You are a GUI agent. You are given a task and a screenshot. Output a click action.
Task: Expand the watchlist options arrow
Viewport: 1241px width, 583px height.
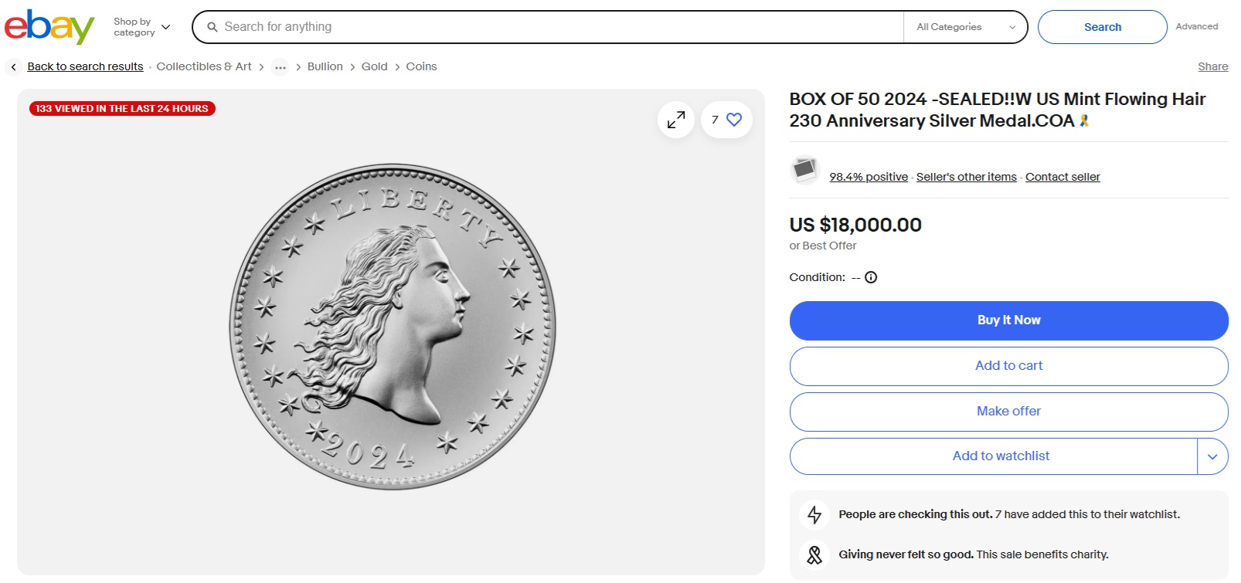[x=1212, y=456]
